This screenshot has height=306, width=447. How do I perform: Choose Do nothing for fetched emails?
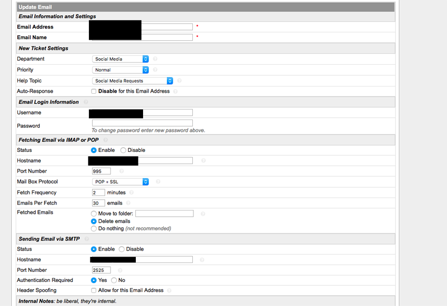tap(93, 228)
